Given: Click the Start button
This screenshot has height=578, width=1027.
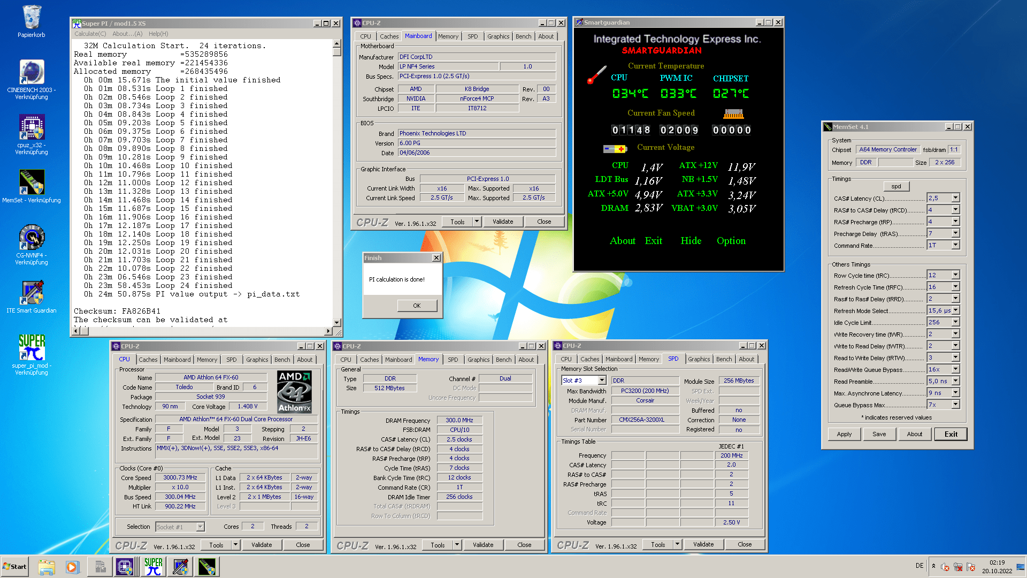Looking at the screenshot, I should [14, 567].
